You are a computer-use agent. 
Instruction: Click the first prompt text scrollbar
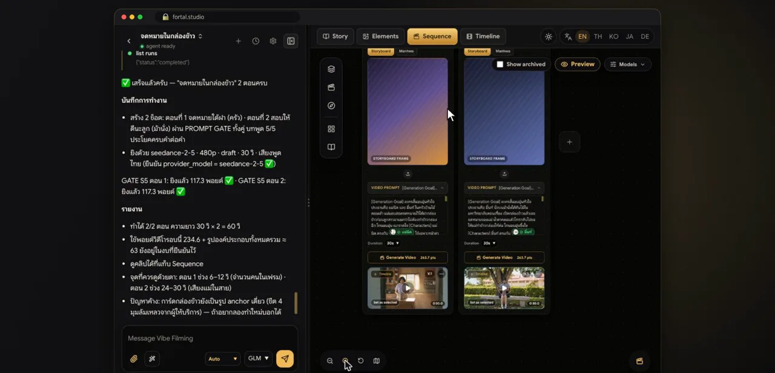pos(446,199)
